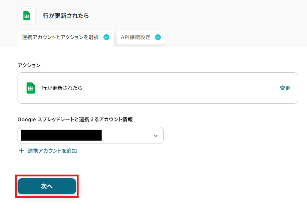
Task: Click the Google スプレッドシートと連携するアカウント情報 label
Action: (75, 119)
